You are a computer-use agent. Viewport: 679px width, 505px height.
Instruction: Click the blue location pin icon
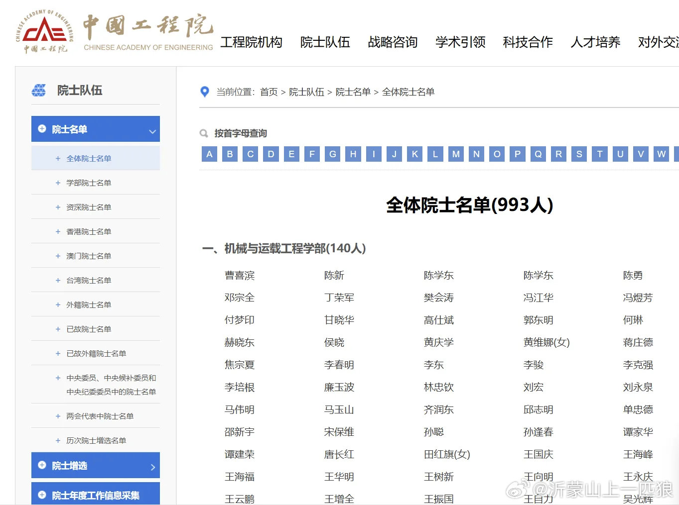coord(204,92)
